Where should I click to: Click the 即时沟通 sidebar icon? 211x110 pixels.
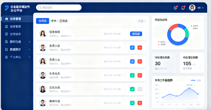coord(6,42)
